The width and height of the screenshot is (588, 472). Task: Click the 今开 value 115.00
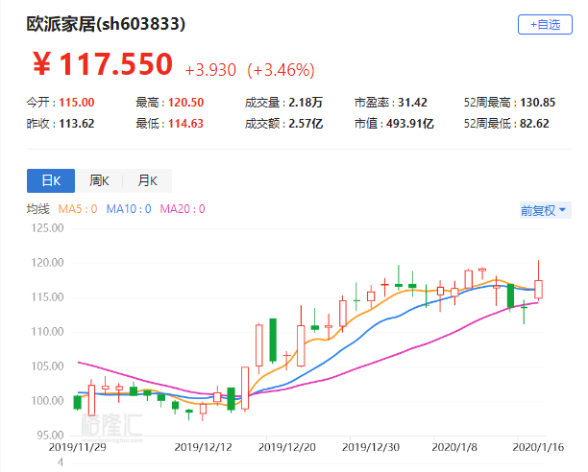pyautogui.click(x=77, y=103)
